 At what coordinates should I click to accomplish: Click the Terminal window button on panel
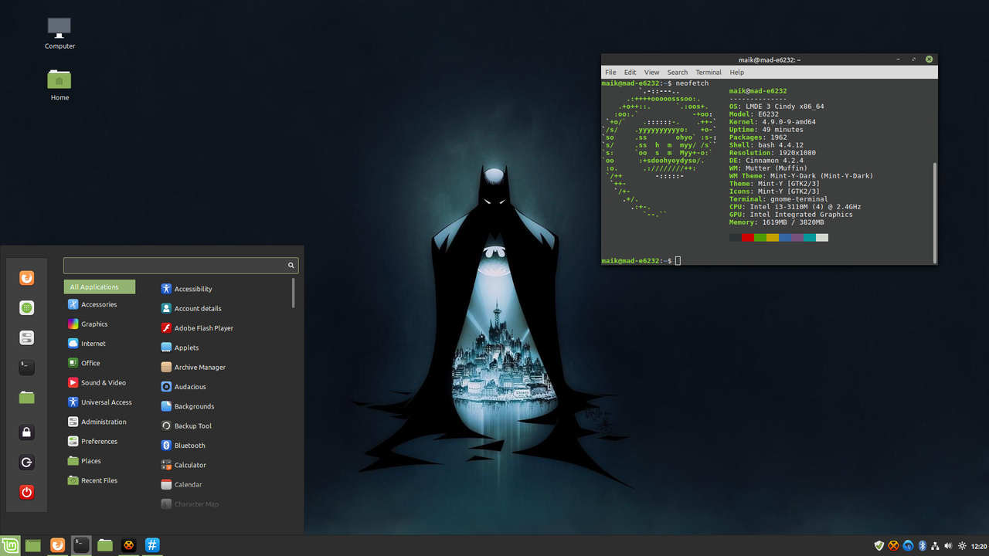click(x=81, y=545)
